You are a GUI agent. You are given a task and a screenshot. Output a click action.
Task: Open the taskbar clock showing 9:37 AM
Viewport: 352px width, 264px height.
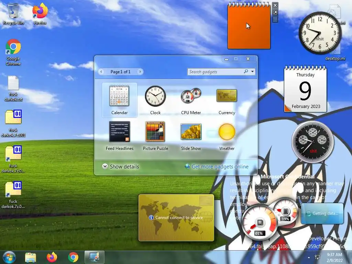pos(334,257)
